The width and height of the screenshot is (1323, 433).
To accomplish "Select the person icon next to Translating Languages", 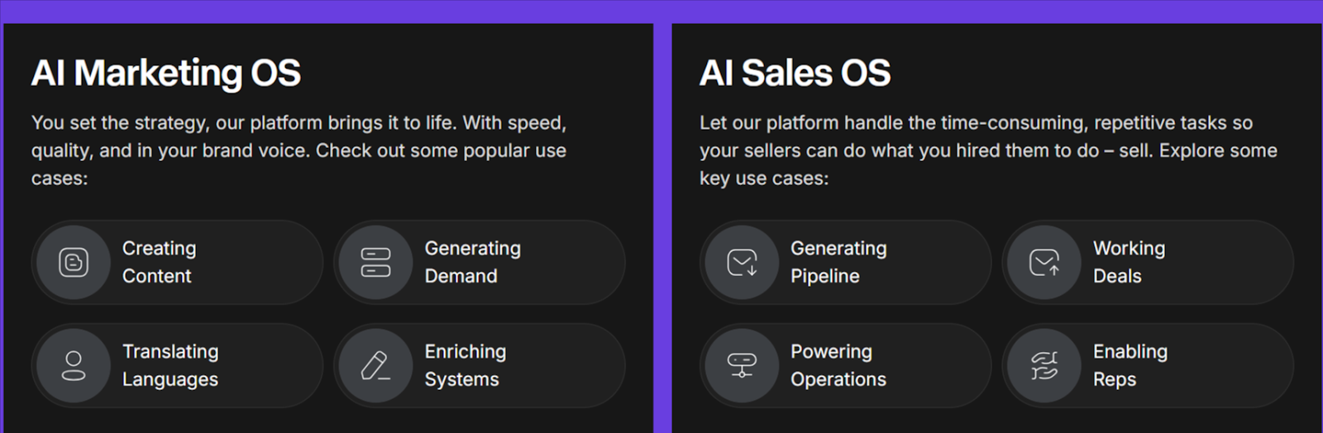I will [74, 366].
